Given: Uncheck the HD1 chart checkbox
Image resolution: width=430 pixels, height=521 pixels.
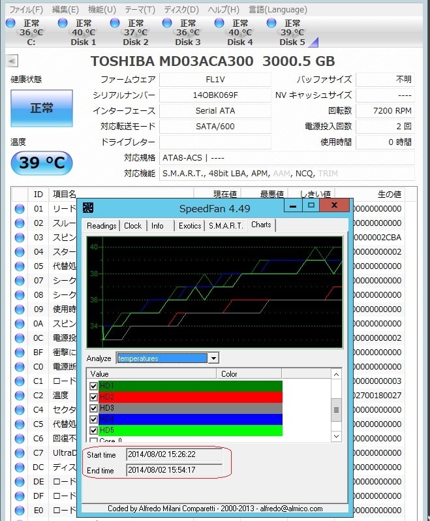Looking at the screenshot, I should point(93,386).
